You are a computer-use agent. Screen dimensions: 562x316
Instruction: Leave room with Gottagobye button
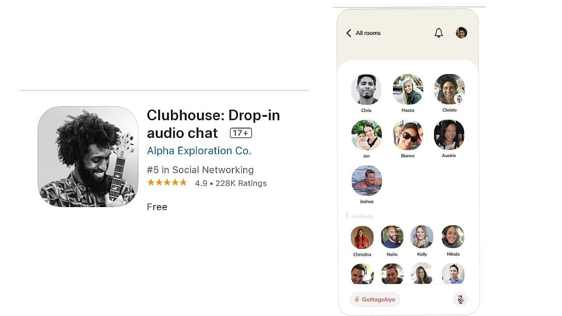[375, 299]
